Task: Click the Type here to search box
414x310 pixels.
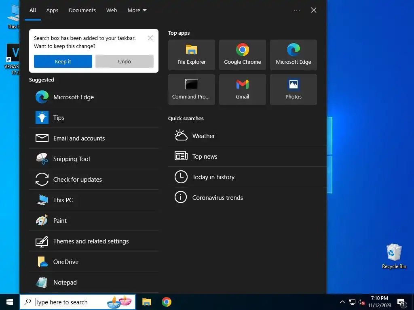Action: [77, 302]
